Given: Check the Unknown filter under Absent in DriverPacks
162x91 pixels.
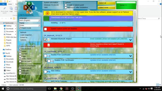Looking at the screenshot, I should (x=20, y=71).
